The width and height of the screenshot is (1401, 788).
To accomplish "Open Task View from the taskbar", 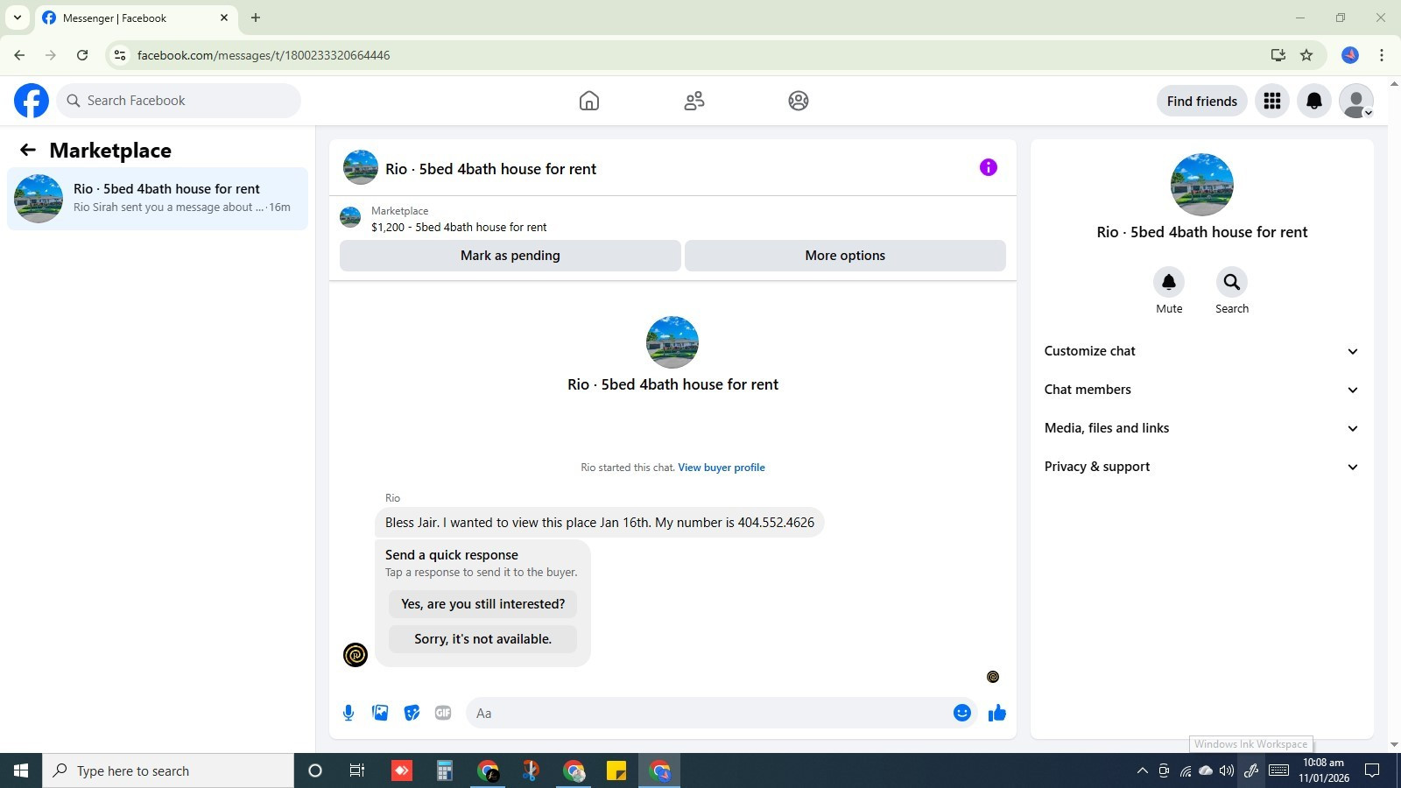I will 357,770.
